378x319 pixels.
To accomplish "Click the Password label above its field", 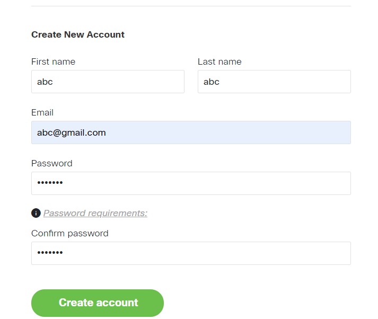I will coord(52,163).
